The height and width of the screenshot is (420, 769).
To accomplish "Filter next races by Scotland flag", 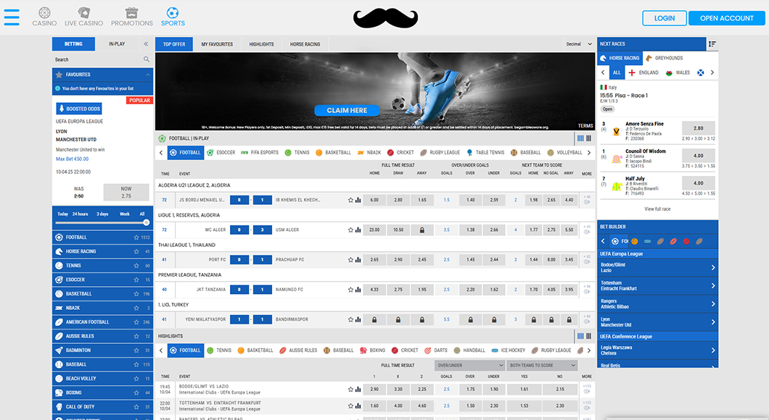I will pyautogui.click(x=700, y=72).
